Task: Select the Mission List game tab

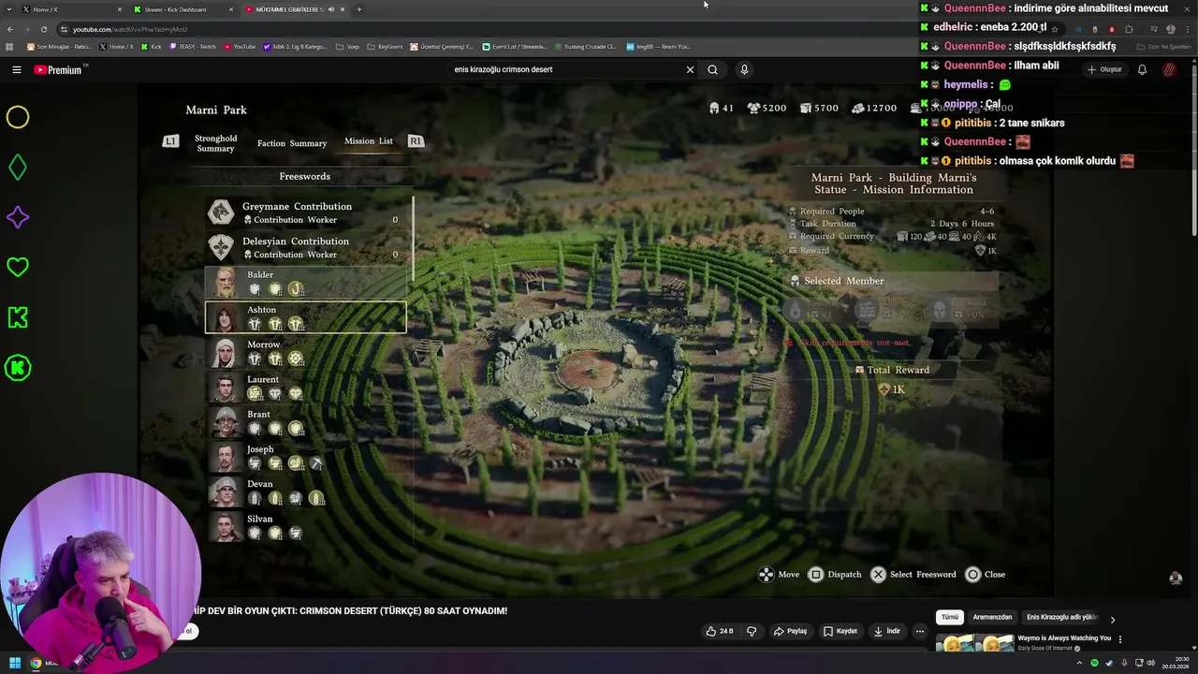Action: (369, 141)
